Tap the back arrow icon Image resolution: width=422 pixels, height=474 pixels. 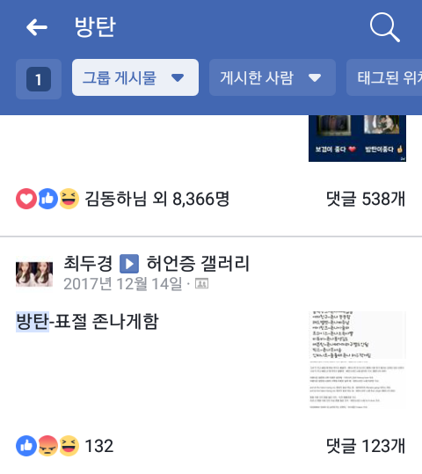[37, 27]
